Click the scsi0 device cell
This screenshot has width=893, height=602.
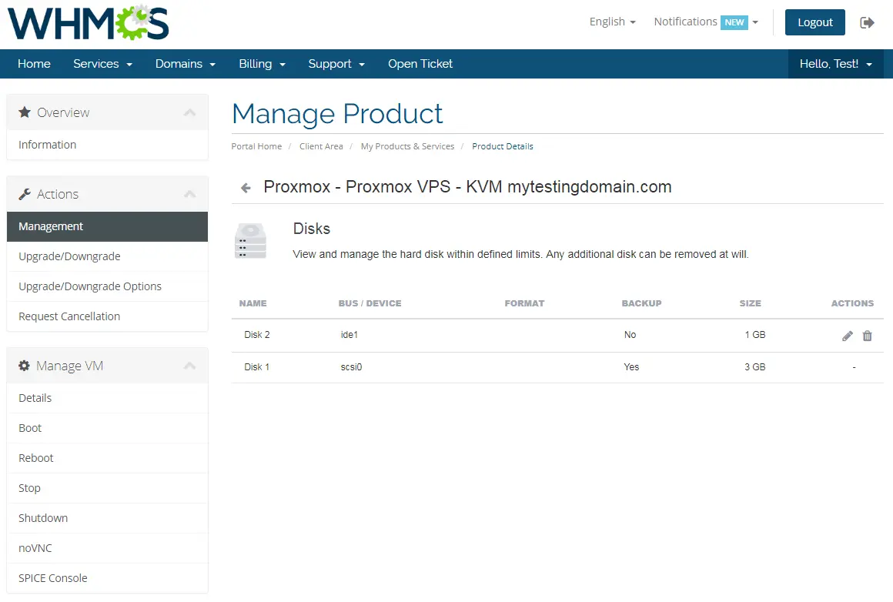tap(351, 367)
